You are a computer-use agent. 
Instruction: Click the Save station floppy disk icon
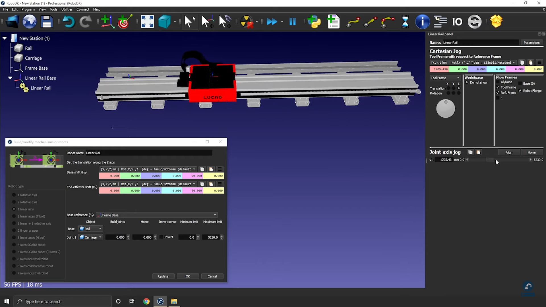click(47, 22)
